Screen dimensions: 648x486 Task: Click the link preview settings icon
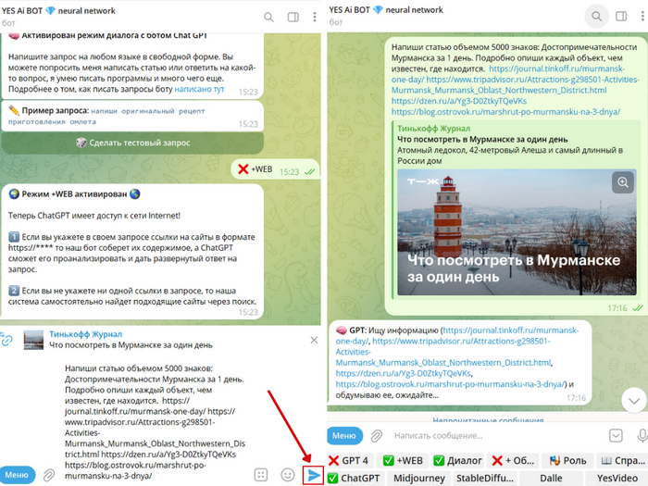[6, 340]
